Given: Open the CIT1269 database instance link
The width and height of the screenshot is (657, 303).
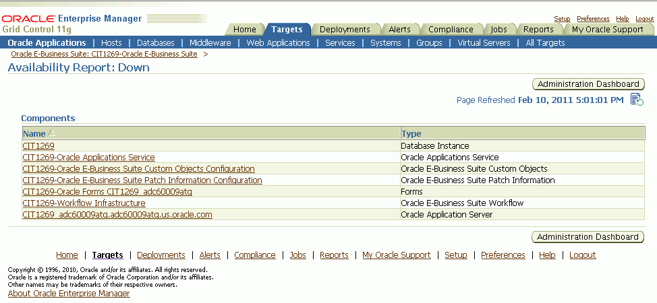Looking at the screenshot, I should click(x=38, y=146).
